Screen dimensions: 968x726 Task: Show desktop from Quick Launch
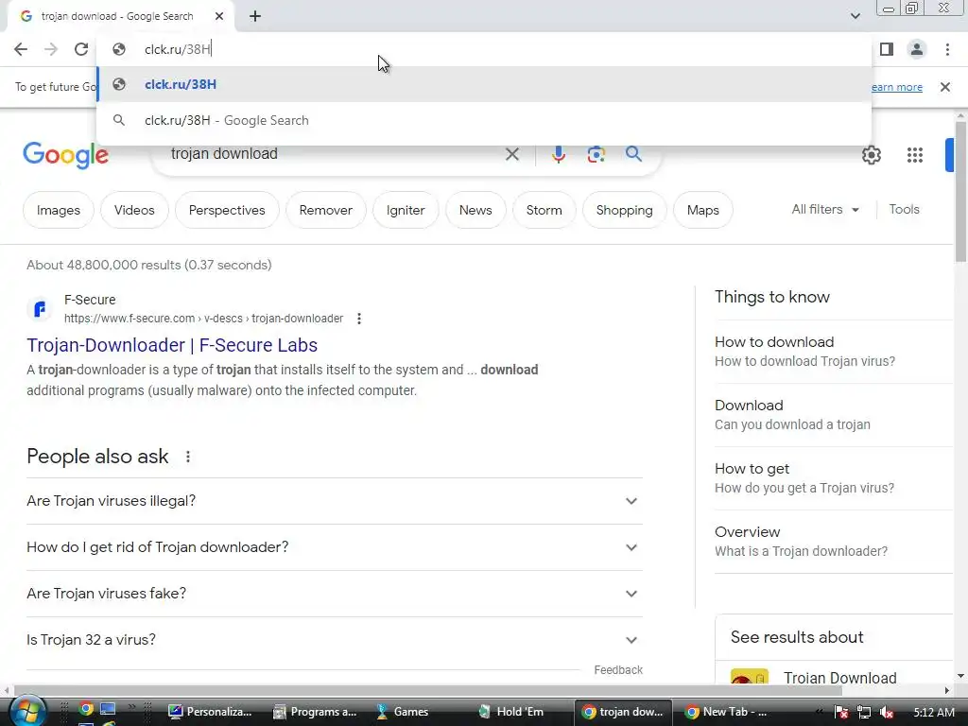(108, 709)
